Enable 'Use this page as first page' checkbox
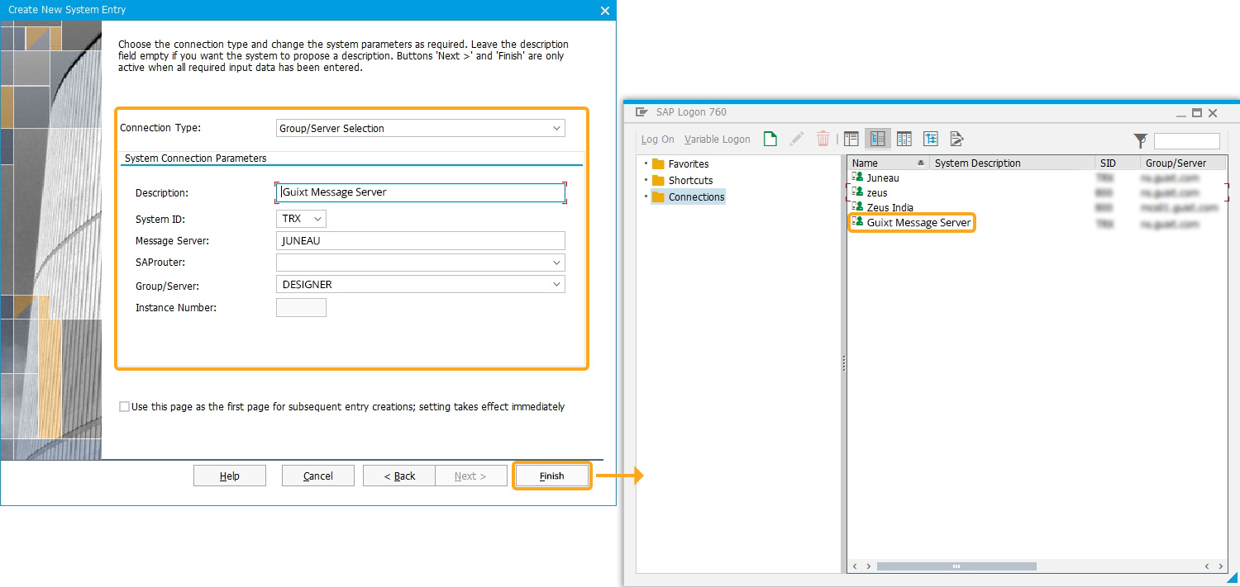Screen dimensions: 1240x587 125,406
